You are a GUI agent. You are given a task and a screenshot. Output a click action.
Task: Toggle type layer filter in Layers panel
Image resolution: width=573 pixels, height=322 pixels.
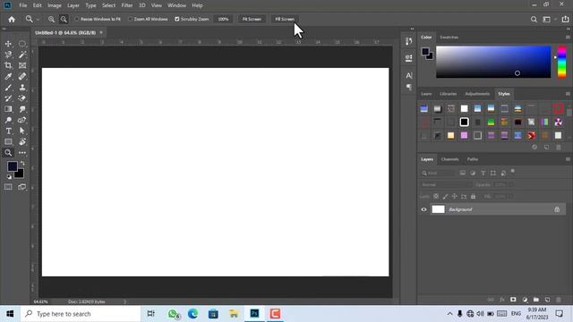[483, 173]
